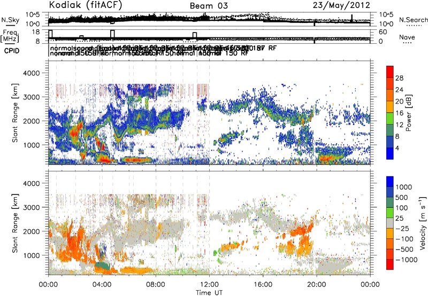Click the "Nave" legend label

tap(407, 37)
